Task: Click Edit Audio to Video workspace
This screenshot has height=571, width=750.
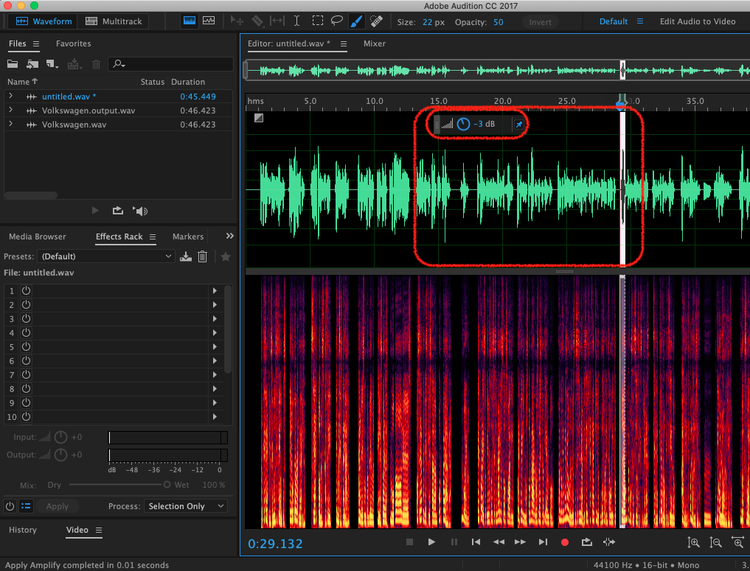Action: point(697,21)
